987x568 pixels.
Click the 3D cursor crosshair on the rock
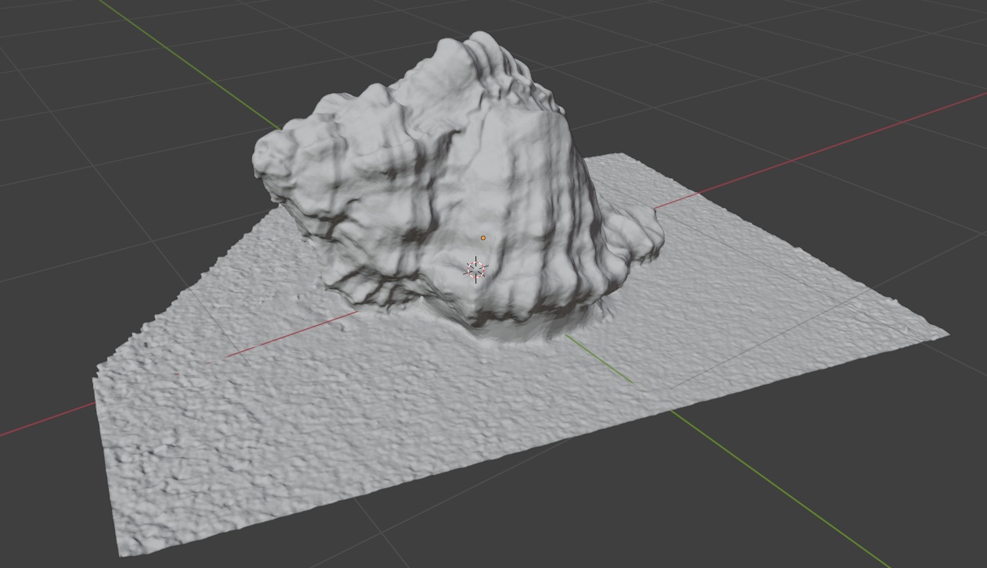(476, 270)
